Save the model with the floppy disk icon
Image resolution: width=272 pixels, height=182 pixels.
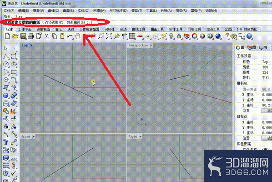(x=23, y=36)
